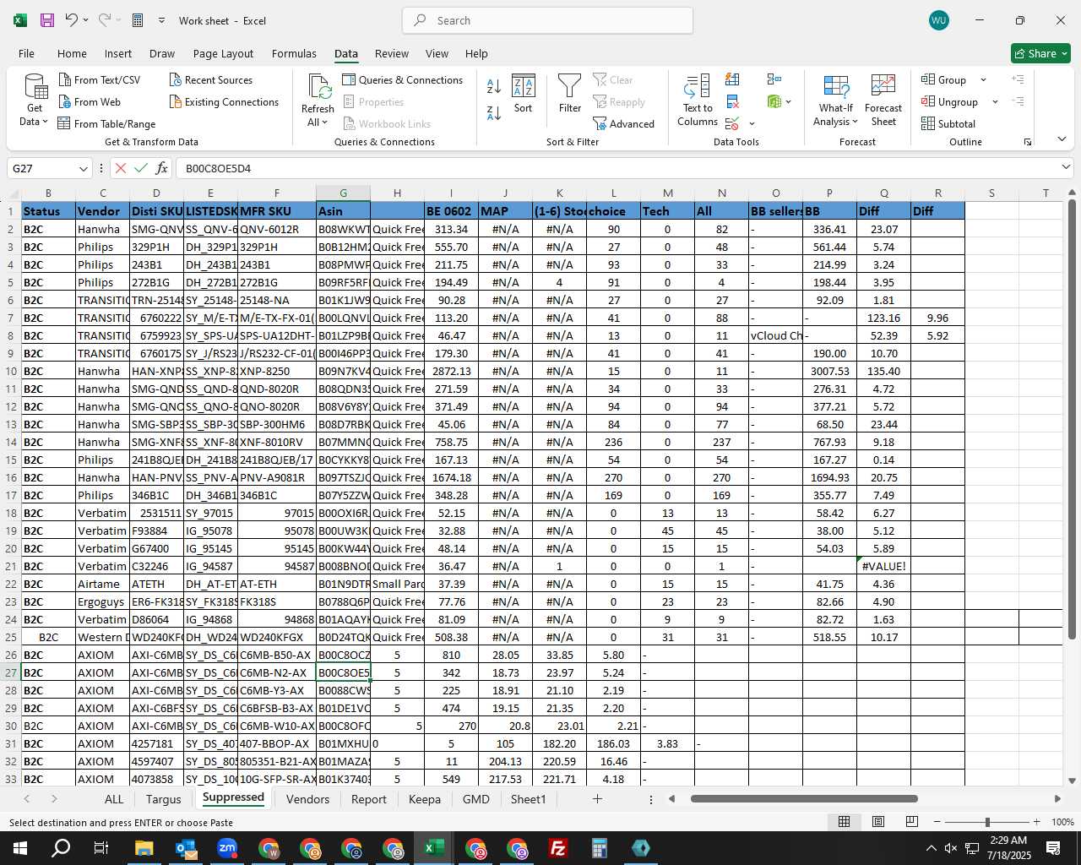Open the Outline dialog launcher
The height and width of the screenshot is (865, 1081).
point(1028,142)
